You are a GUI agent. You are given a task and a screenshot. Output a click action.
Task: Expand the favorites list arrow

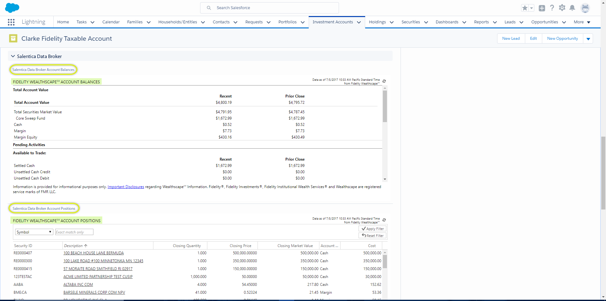(x=532, y=8)
